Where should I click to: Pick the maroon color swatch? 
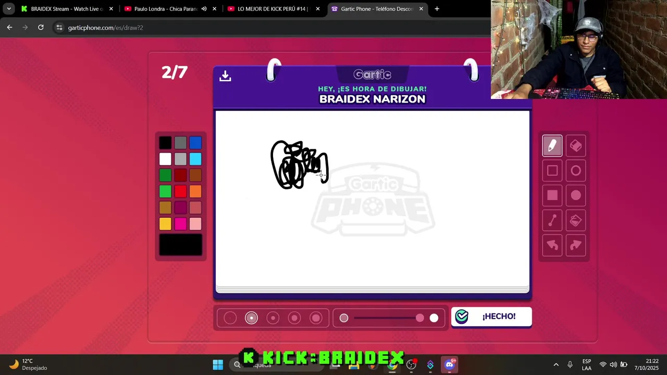(x=180, y=207)
